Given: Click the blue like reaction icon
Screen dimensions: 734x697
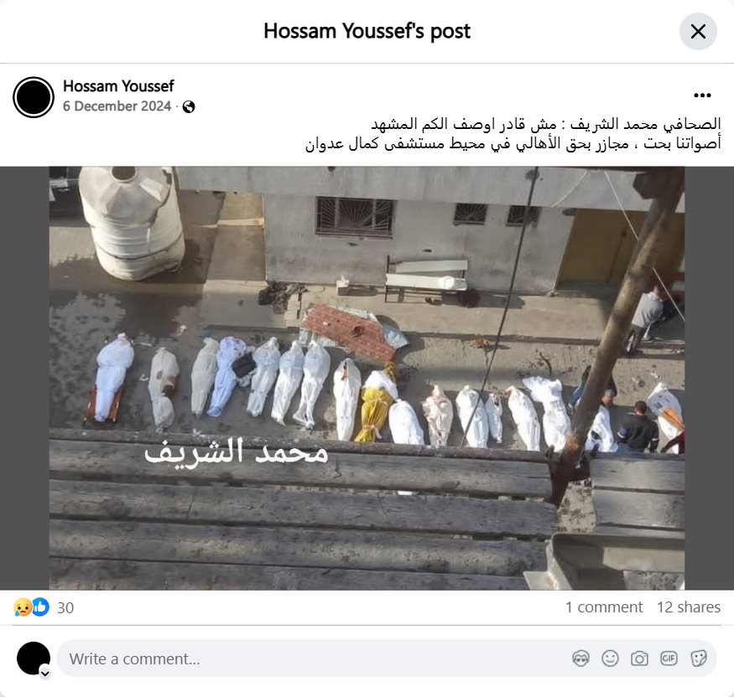Looking at the screenshot, I should pyautogui.click(x=41, y=607).
